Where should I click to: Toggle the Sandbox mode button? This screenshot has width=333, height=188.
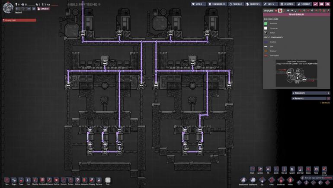point(43,9)
